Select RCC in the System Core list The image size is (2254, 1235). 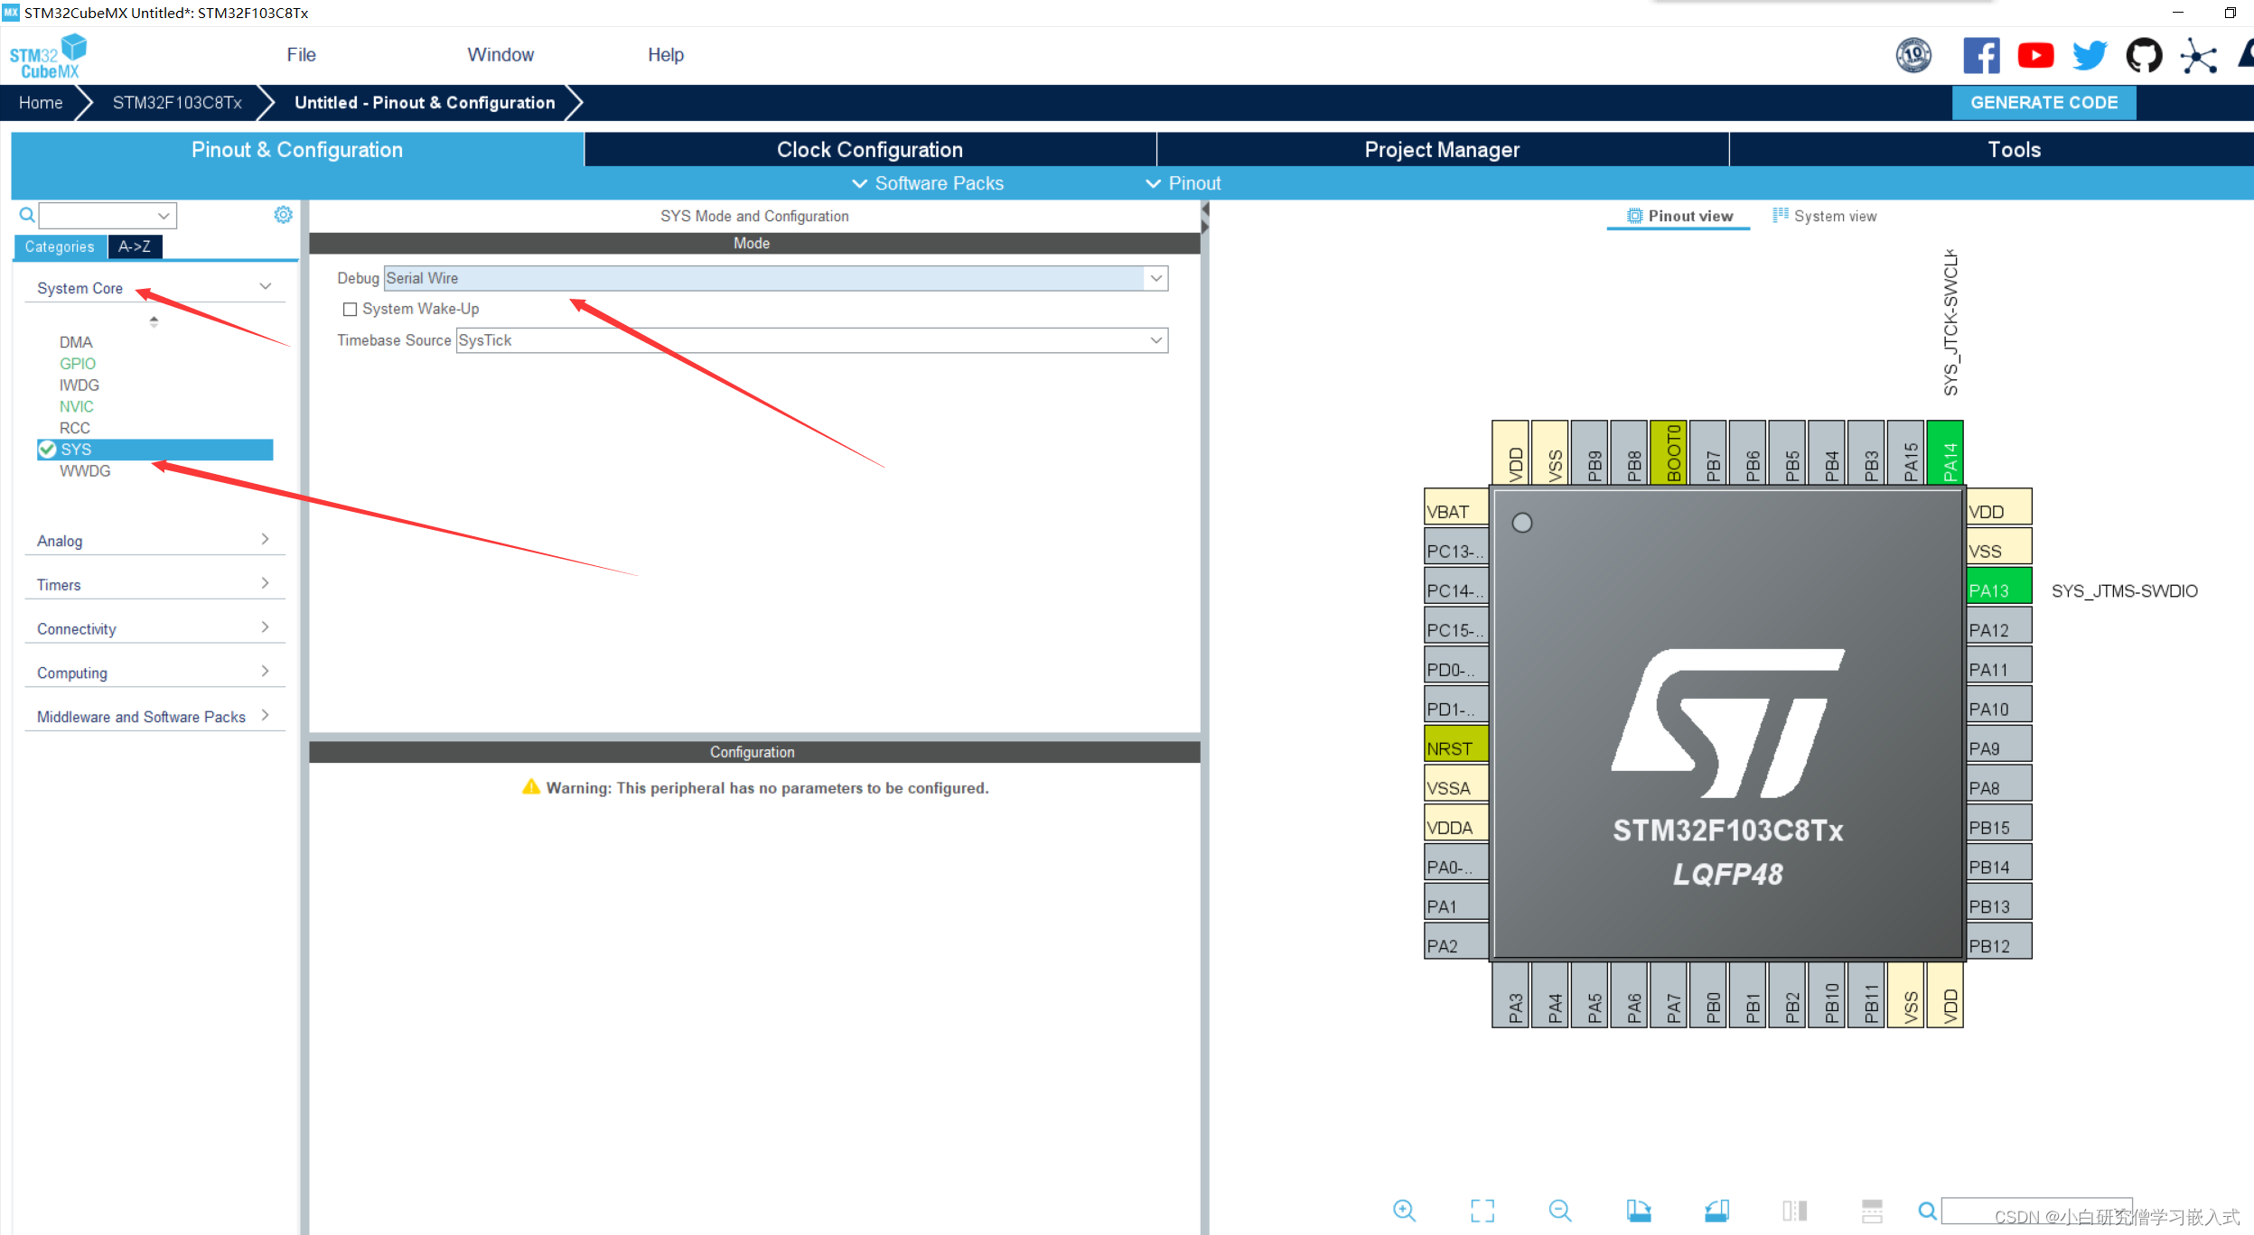(75, 428)
